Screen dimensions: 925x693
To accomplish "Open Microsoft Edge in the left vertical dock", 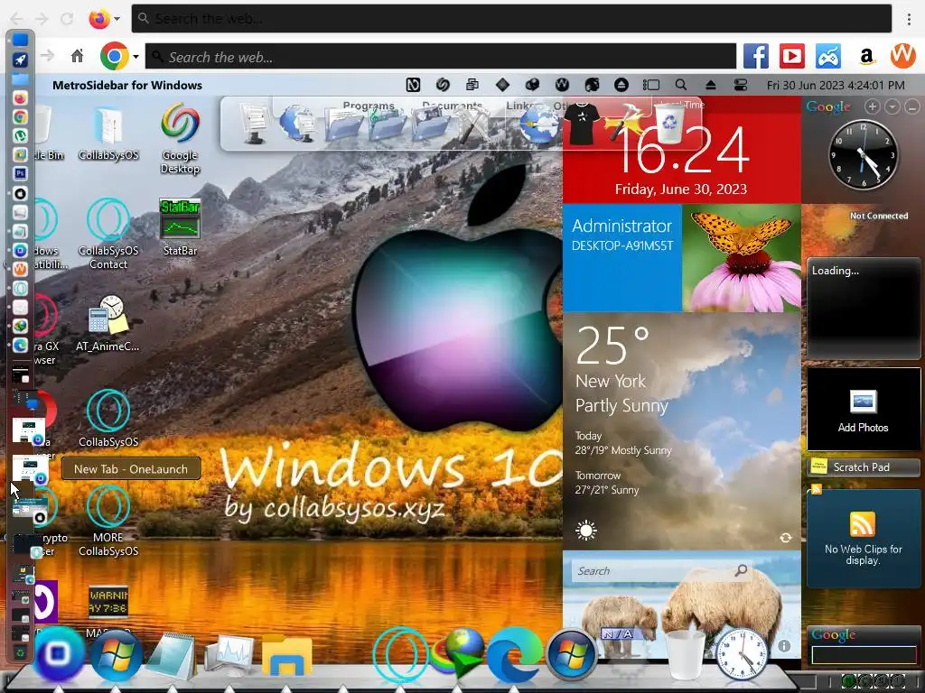I will click(20, 346).
